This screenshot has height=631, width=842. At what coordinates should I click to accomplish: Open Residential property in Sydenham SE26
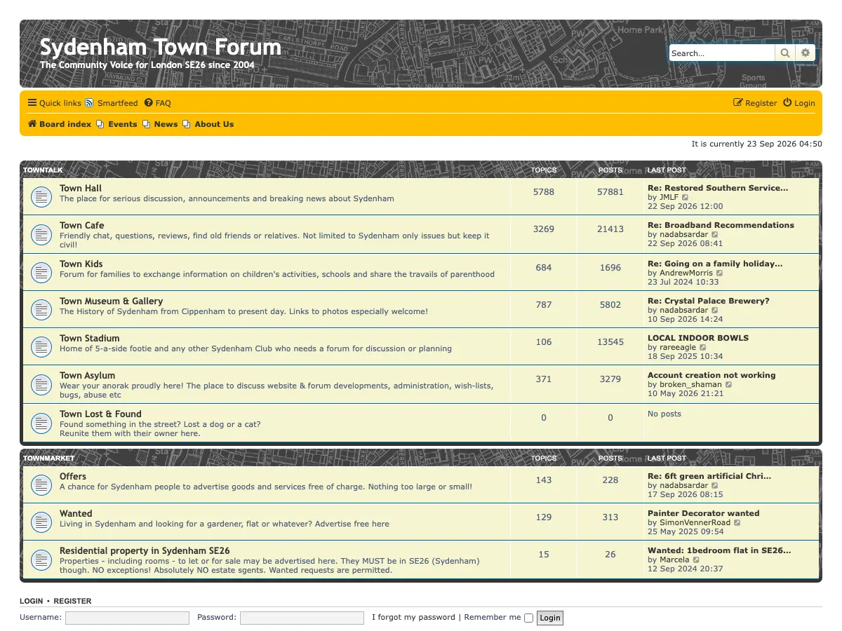(145, 550)
